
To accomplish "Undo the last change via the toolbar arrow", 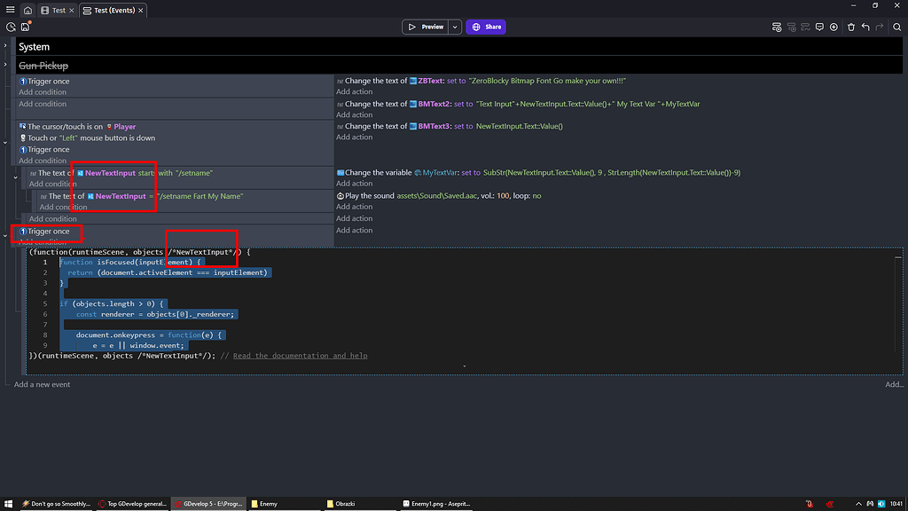I will pos(866,27).
